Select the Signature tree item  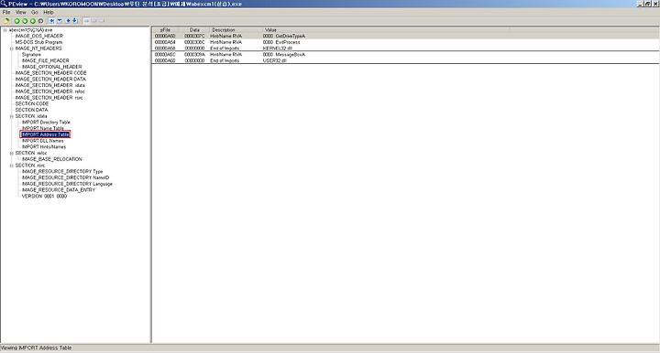click(x=31, y=55)
